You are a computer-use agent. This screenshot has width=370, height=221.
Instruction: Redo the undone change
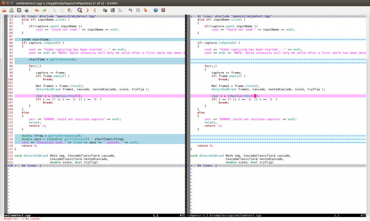click(x=44, y=10)
